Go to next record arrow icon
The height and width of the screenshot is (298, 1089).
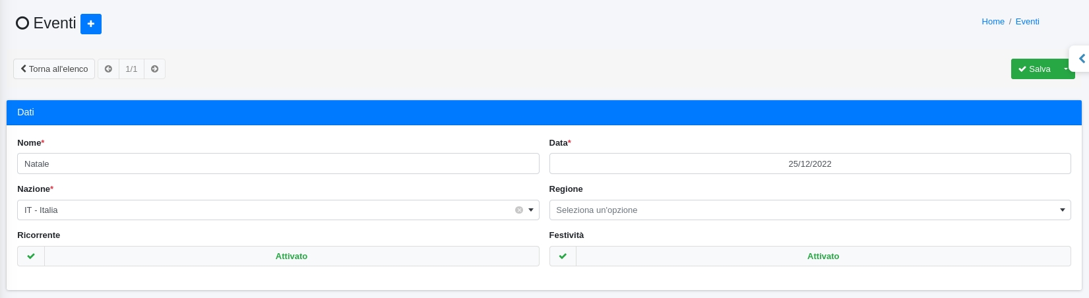[x=154, y=69]
